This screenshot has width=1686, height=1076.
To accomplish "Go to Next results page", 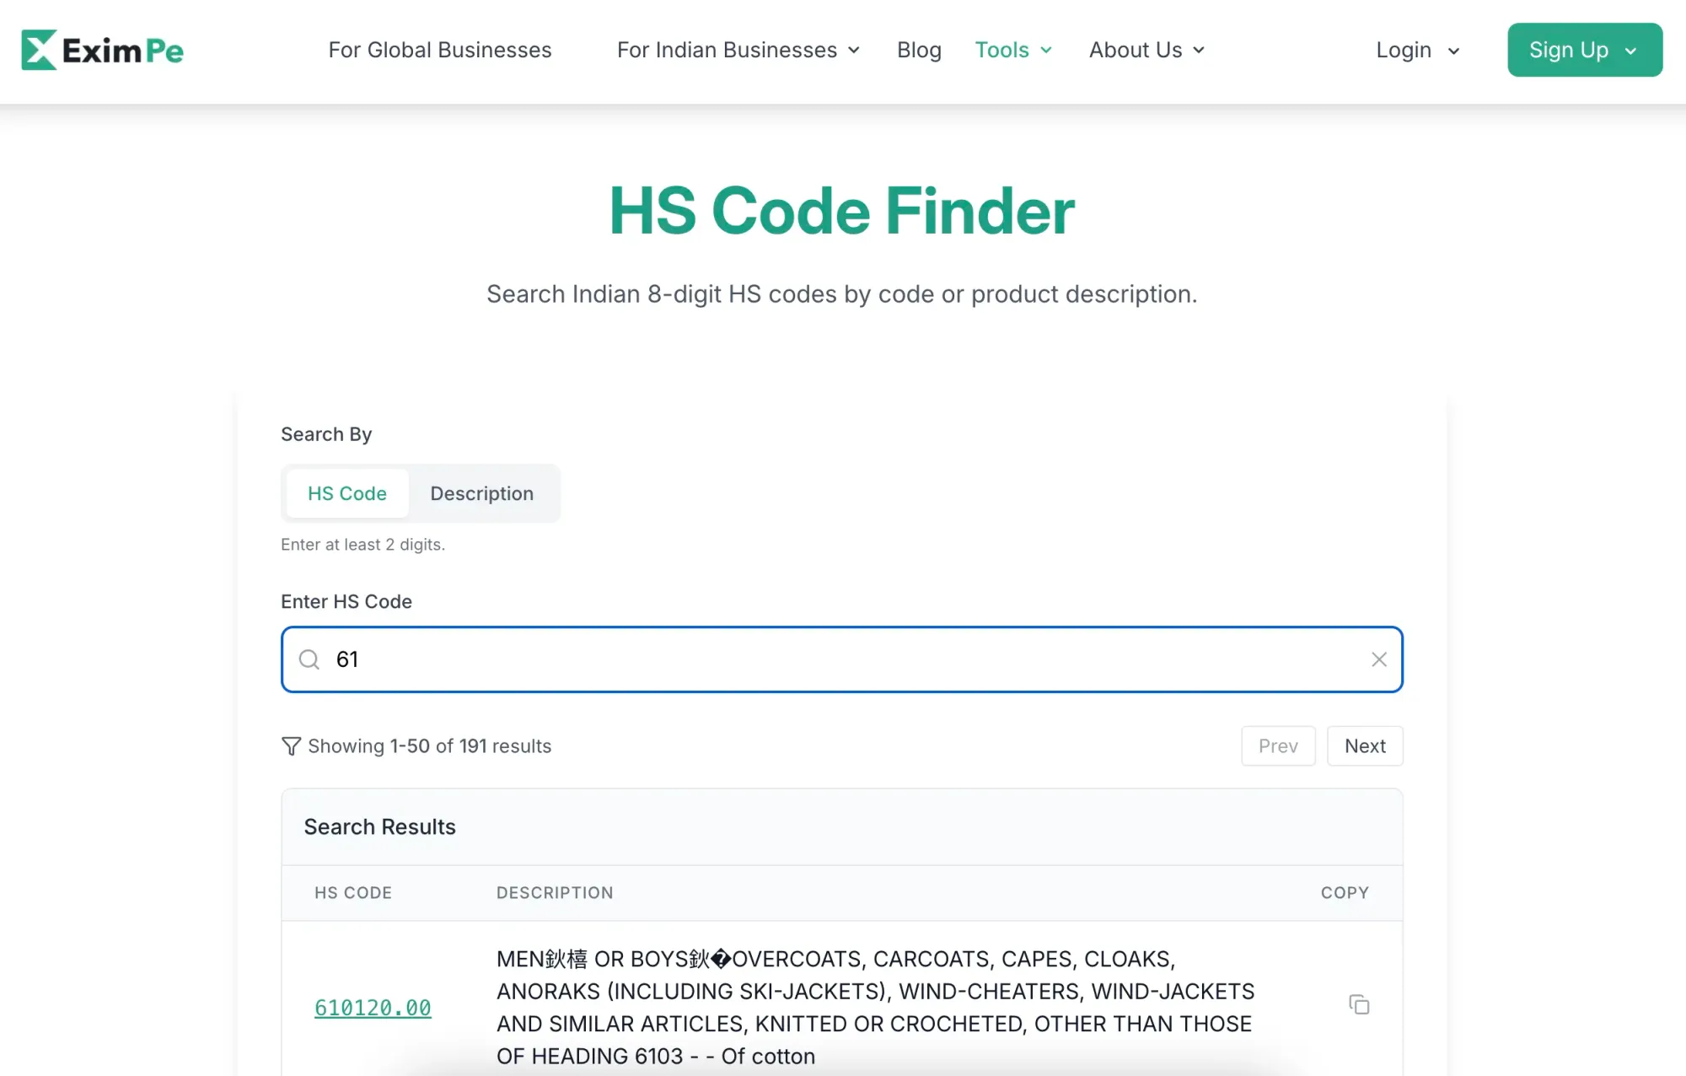I will pos(1364,746).
